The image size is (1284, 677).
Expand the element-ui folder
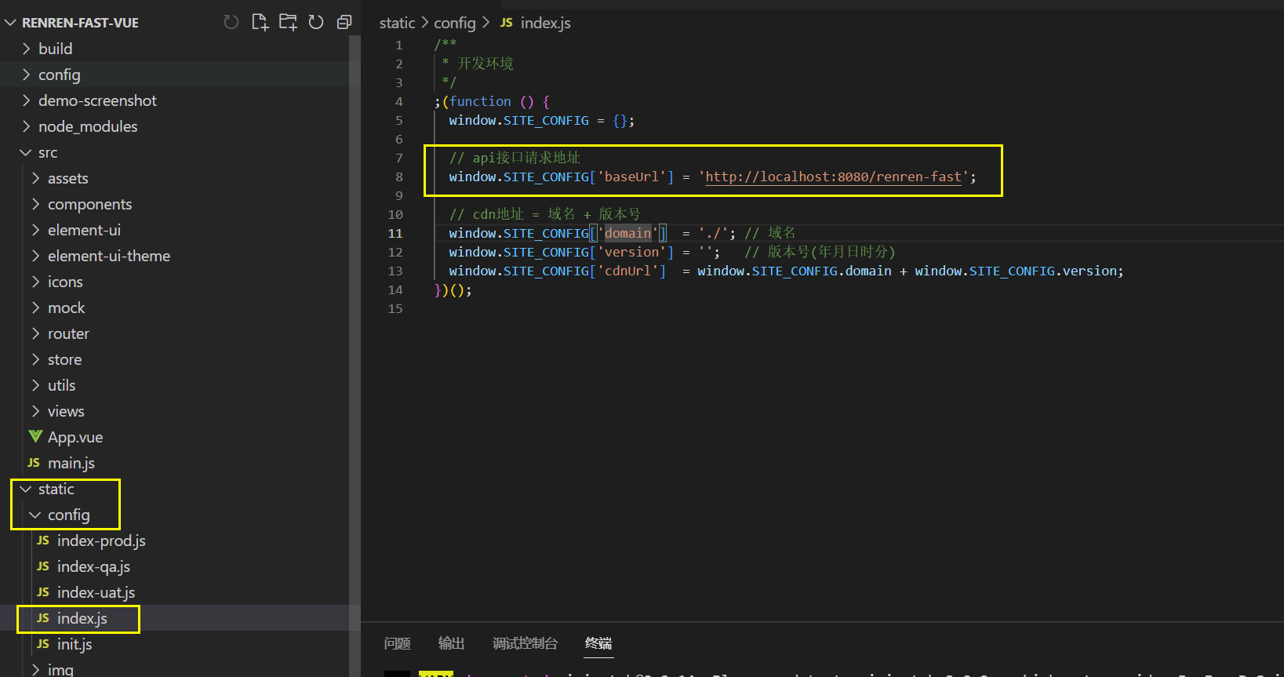click(35, 230)
